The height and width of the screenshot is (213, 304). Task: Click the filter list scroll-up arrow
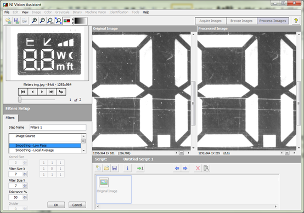click(x=83, y=136)
